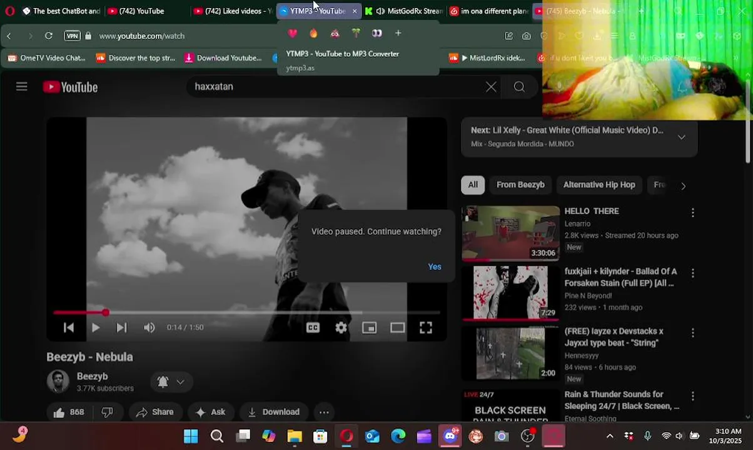The height and width of the screenshot is (450, 753).
Task: Select the All filter chip
Action: click(x=473, y=185)
